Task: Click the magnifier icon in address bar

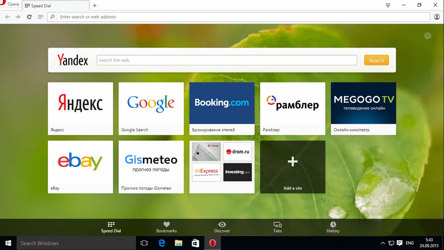Action: 52,17
